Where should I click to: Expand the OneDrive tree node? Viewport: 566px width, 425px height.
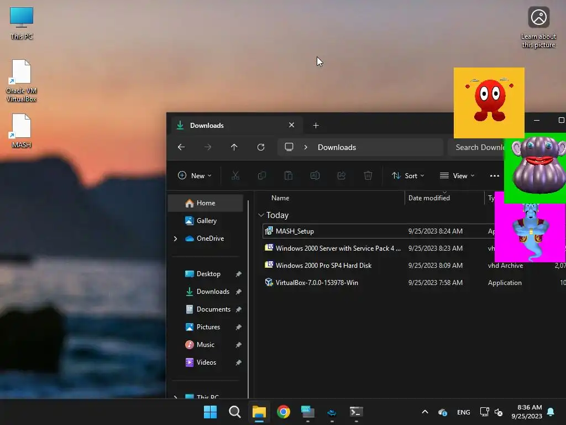click(175, 239)
